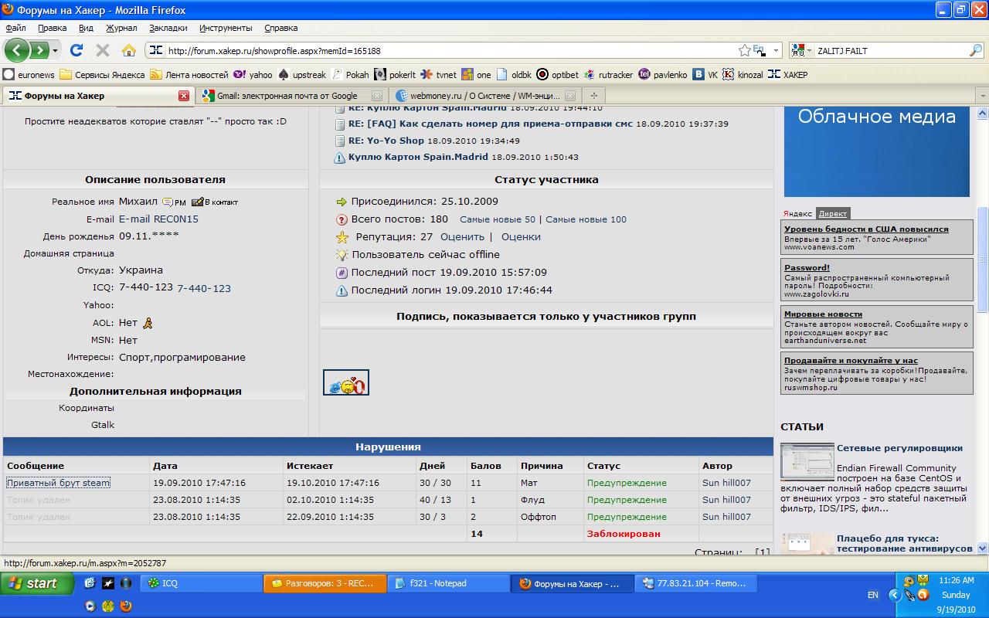Click the AOL messenger figure icon
This screenshot has width=989, height=618.
[148, 323]
